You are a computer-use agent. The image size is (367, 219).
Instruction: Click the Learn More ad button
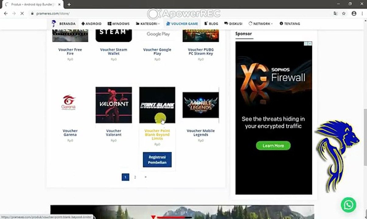tap(273, 146)
